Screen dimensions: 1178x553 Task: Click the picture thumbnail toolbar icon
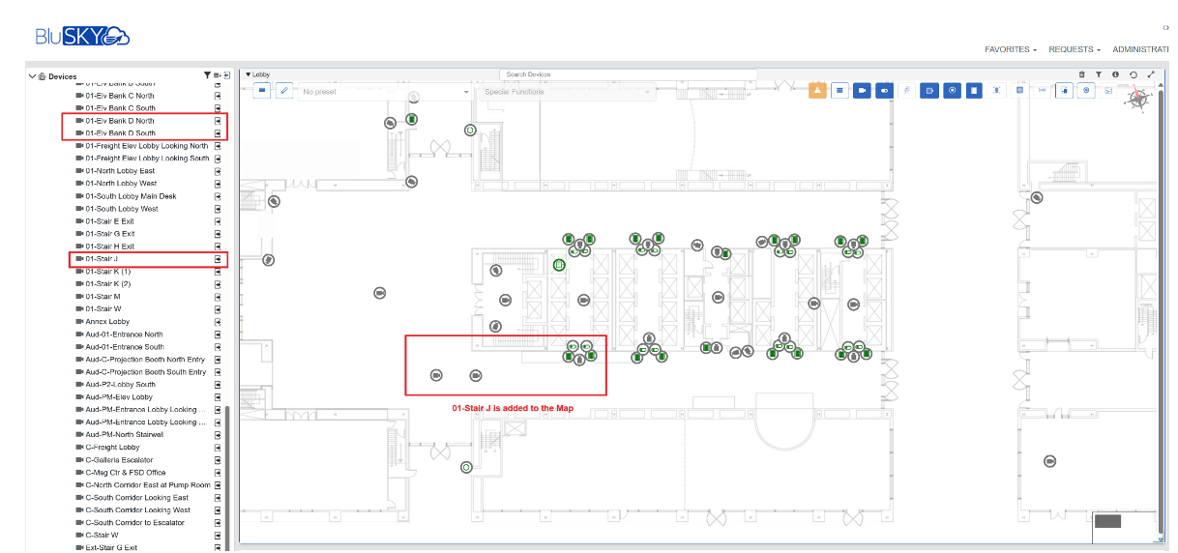coord(1109,90)
